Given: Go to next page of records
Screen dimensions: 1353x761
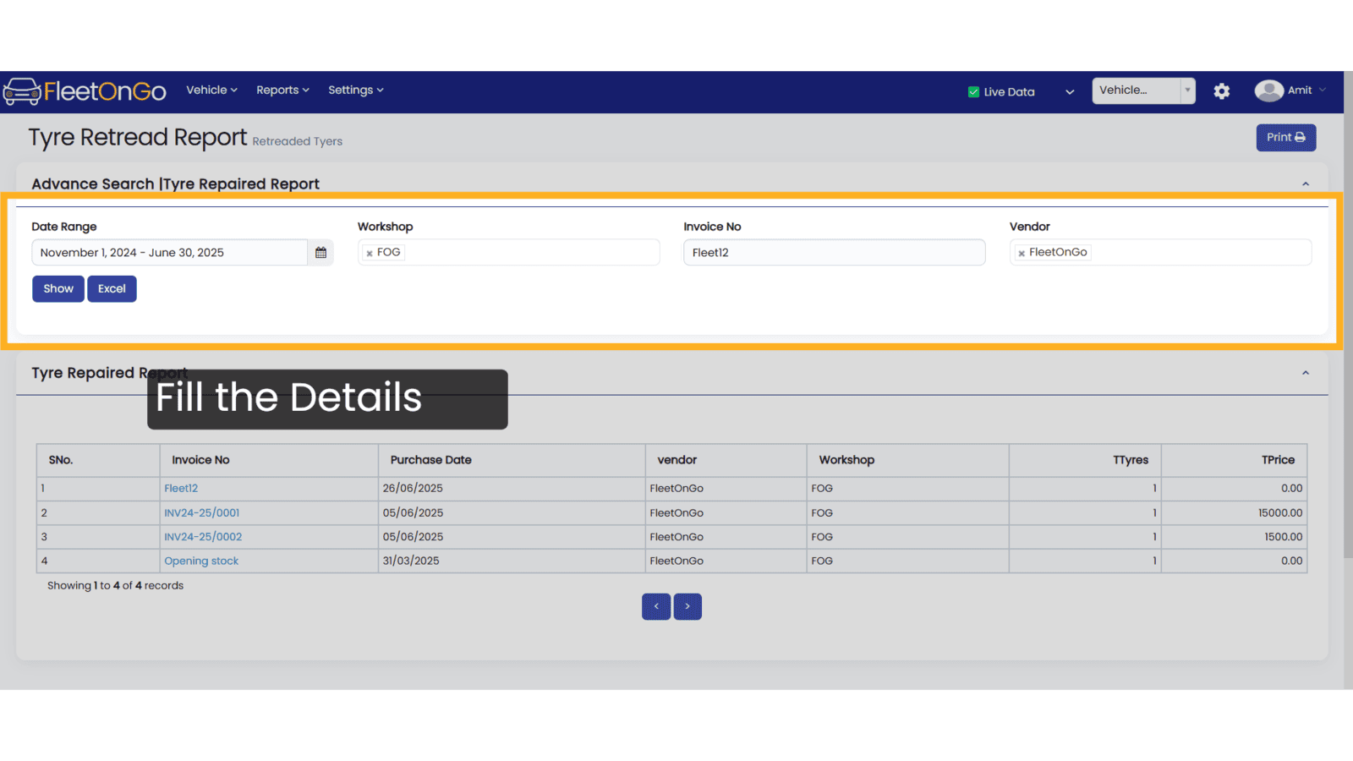Looking at the screenshot, I should [687, 606].
